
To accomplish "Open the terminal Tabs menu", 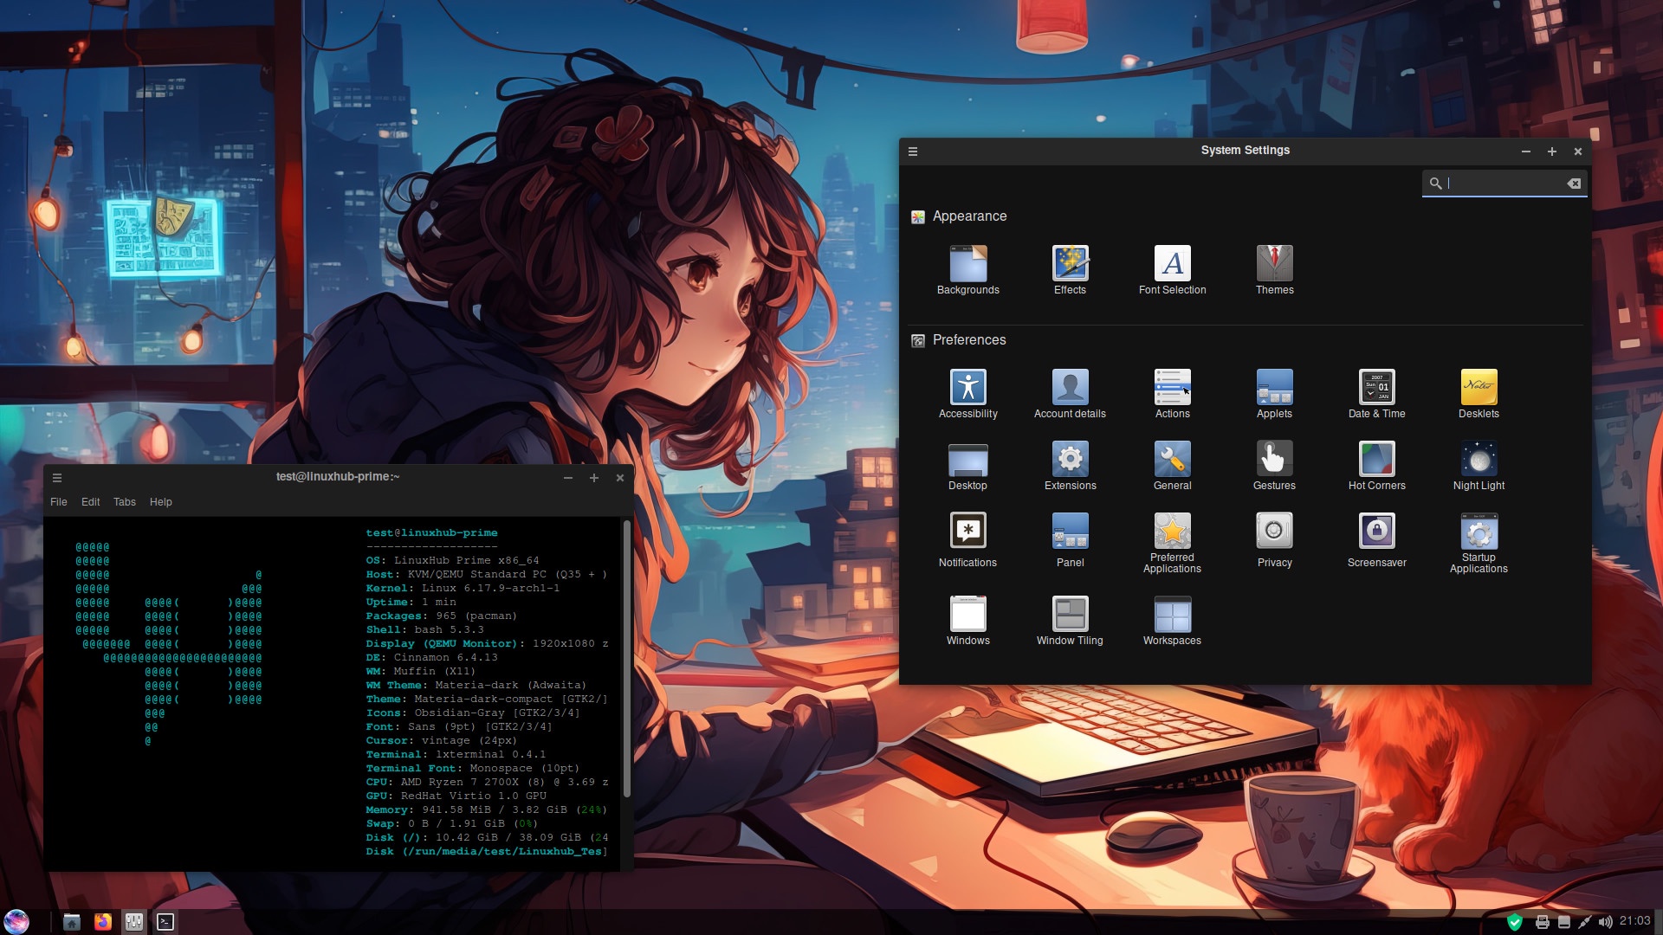I will [125, 502].
